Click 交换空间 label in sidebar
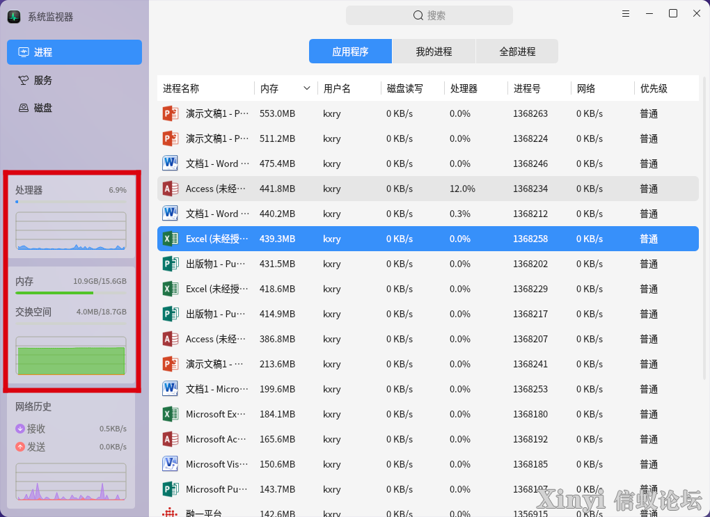Screen dimensions: 710x517 tap(33, 312)
